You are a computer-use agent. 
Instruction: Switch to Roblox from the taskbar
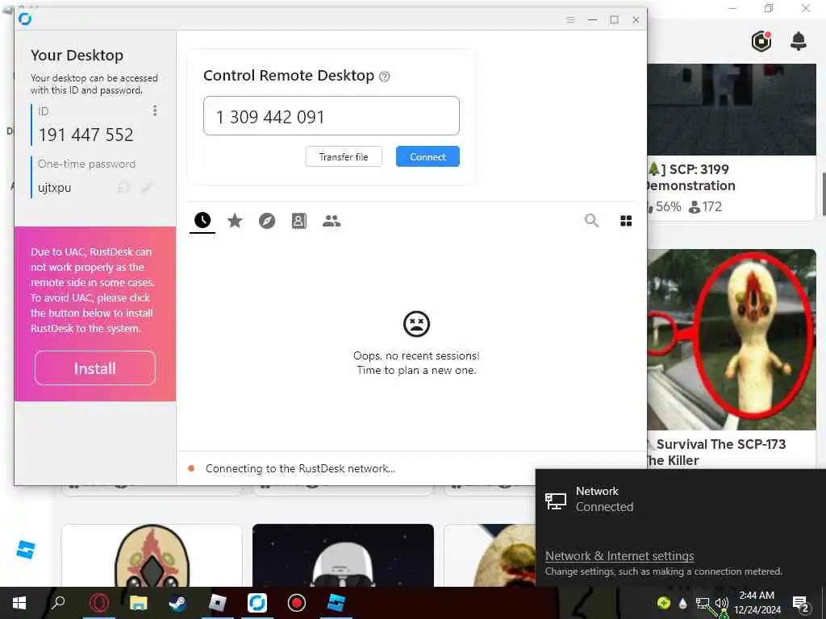coord(217,603)
